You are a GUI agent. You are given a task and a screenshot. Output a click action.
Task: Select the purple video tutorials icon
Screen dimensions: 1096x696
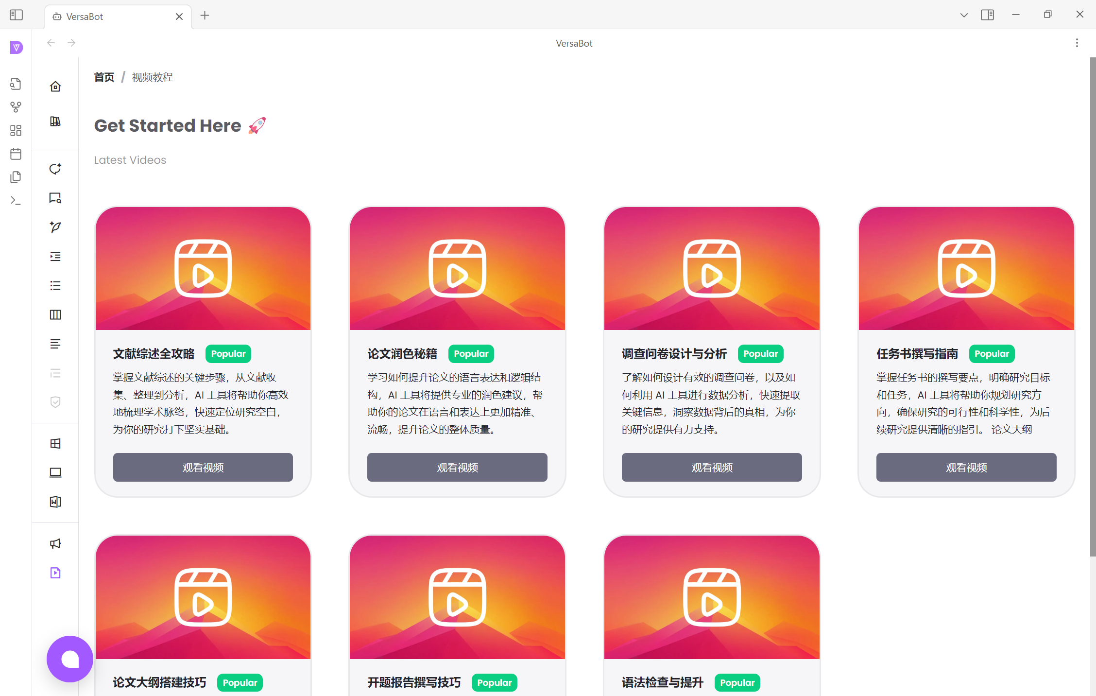pos(55,573)
